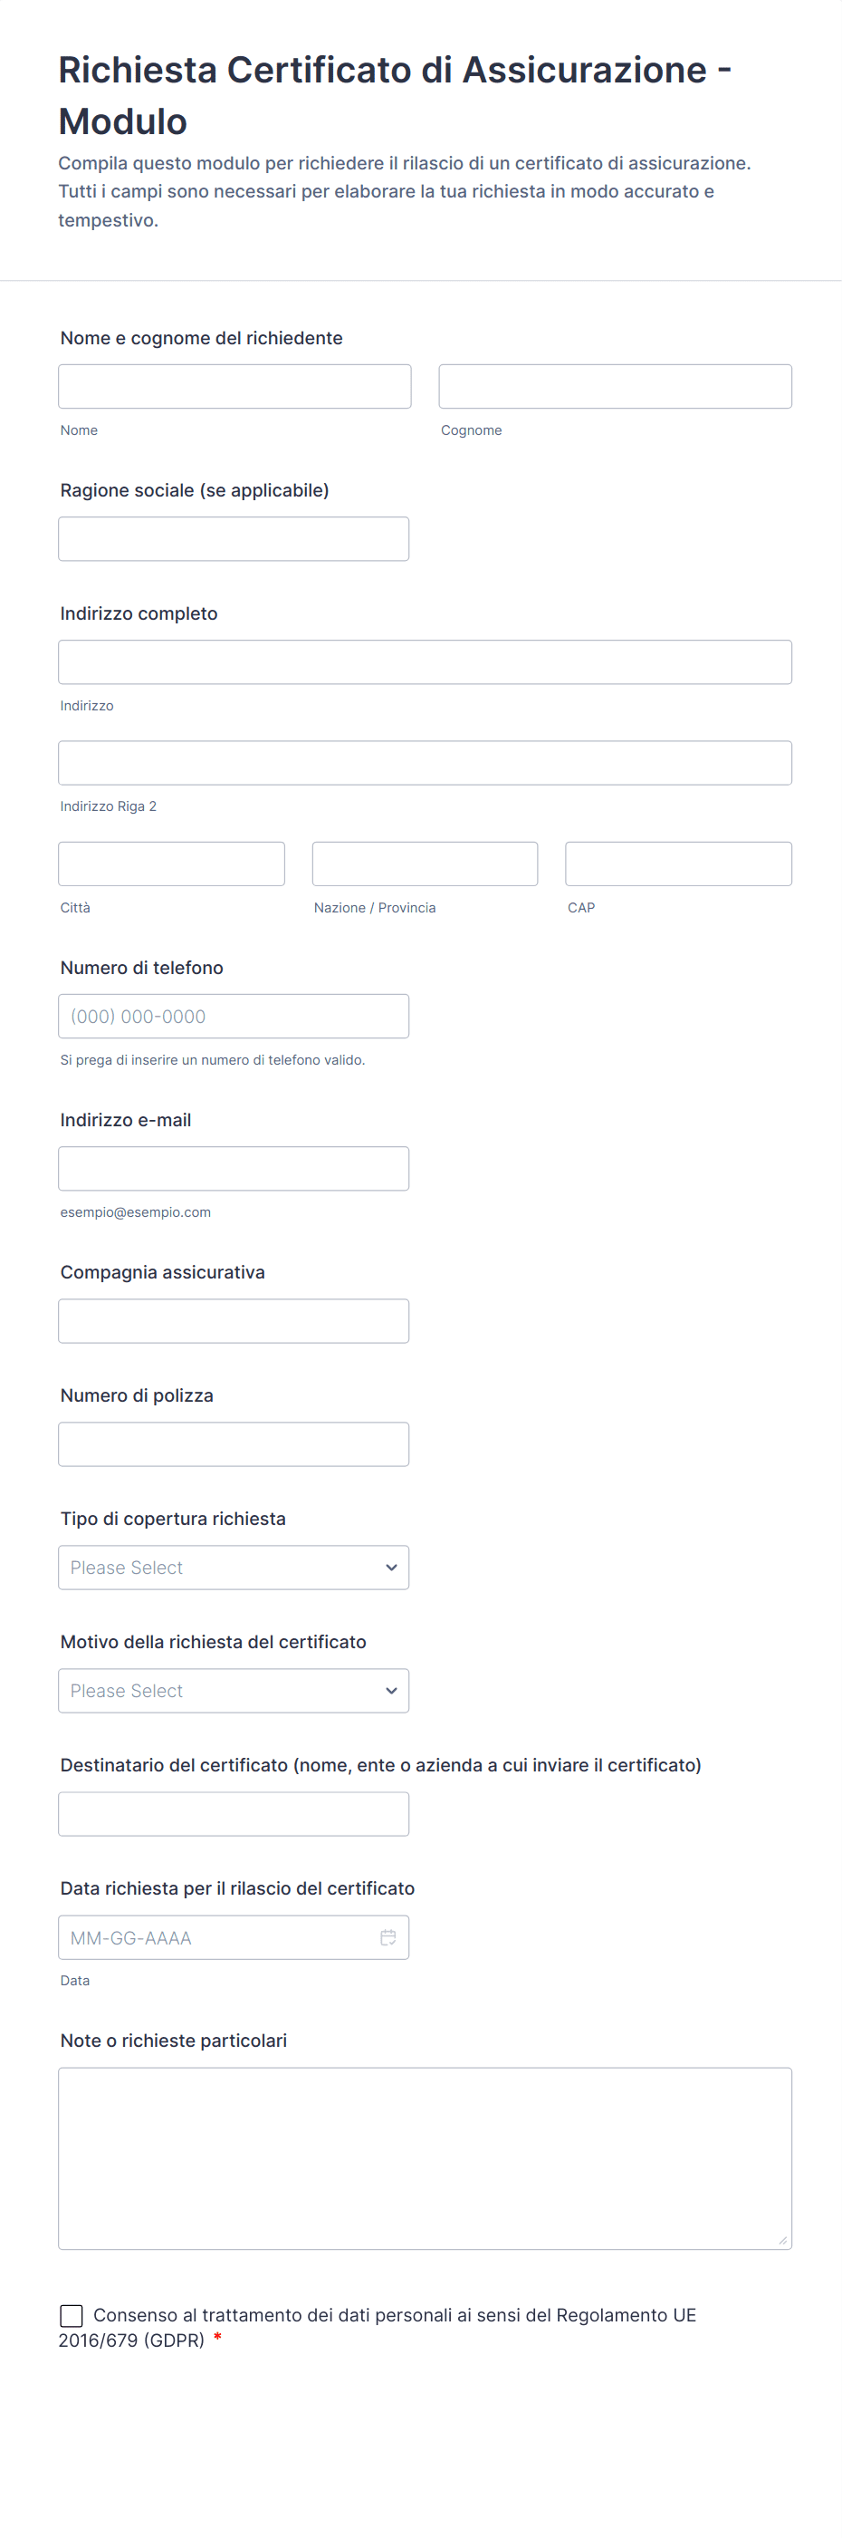Click the Compagnia assicurativa field

tap(234, 1320)
